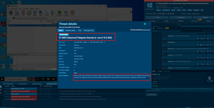Click the Delete trash icon in WinRAR
The image size is (214, 108).
(35, 13)
